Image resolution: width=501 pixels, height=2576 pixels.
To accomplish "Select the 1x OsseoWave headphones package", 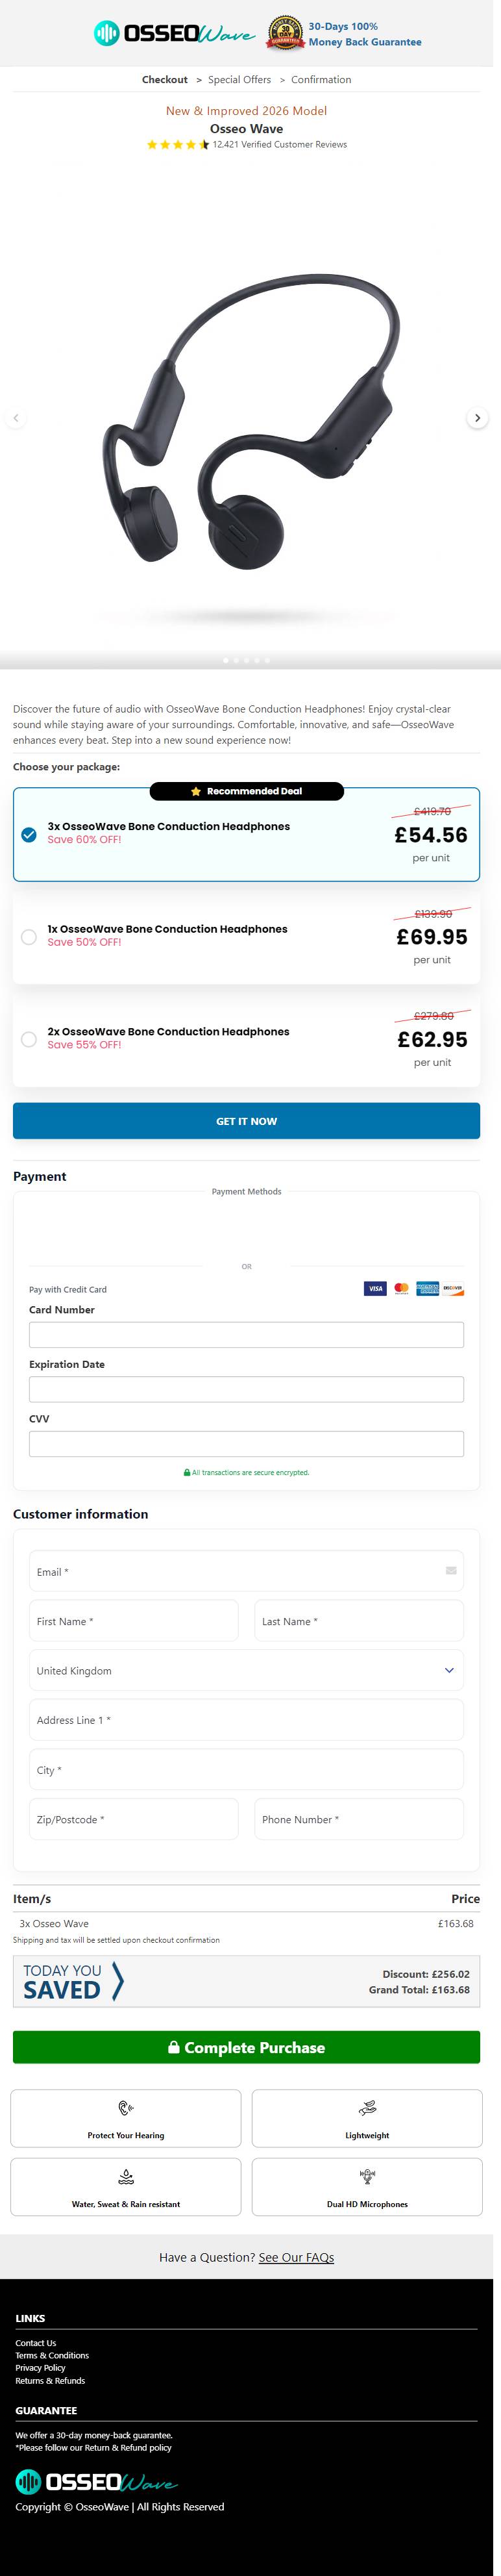I will click(x=29, y=937).
